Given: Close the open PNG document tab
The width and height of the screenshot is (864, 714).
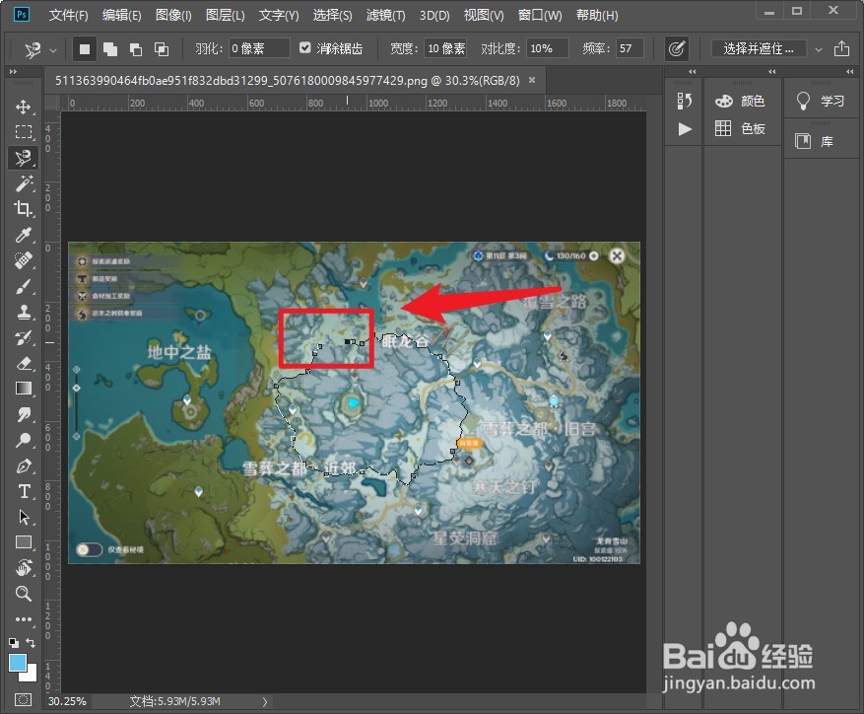Looking at the screenshot, I should pyautogui.click(x=532, y=80).
